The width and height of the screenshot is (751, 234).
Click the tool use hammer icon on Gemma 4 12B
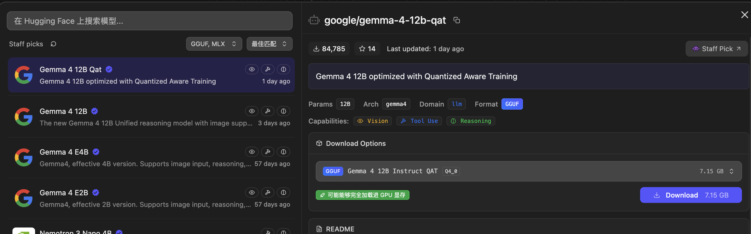(x=268, y=111)
